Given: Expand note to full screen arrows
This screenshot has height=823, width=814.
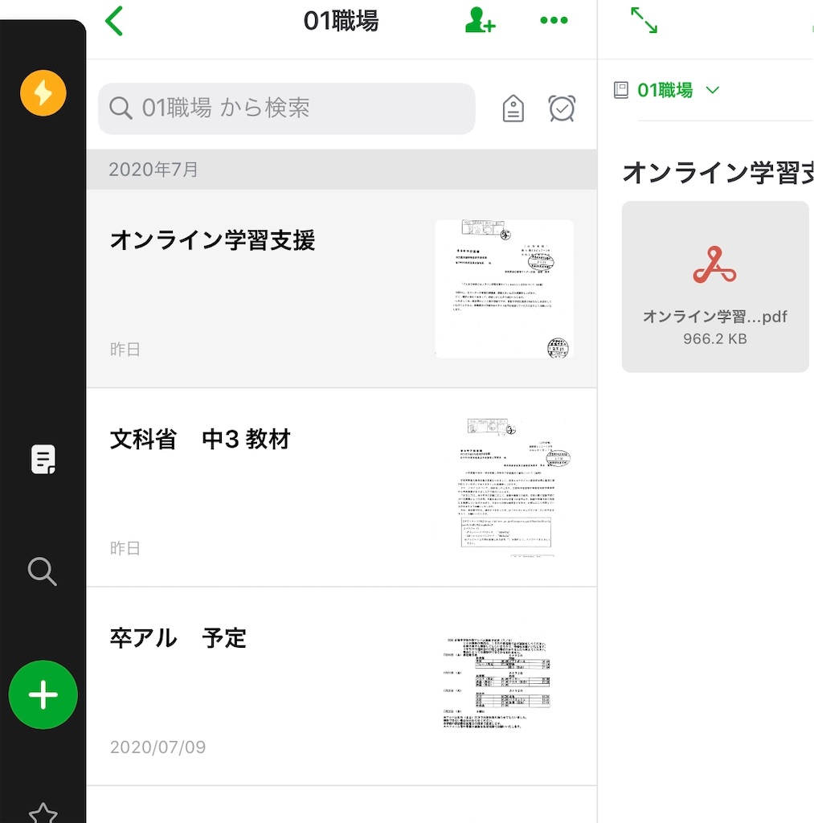Looking at the screenshot, I should 644,20.
